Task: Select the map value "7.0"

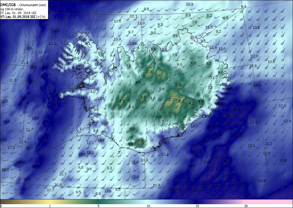Action: (x=129, y=66)
